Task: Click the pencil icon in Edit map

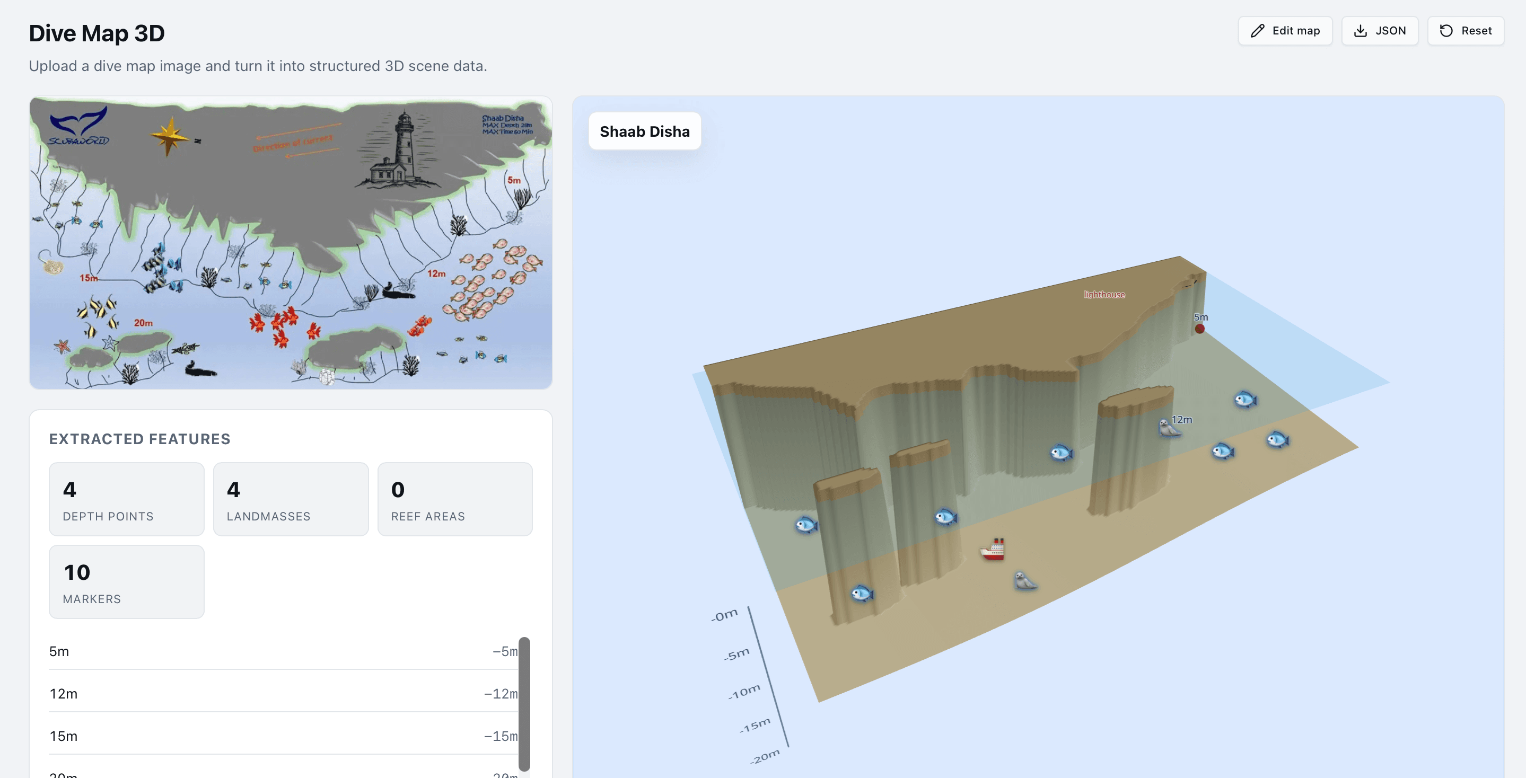Action: click(x=1258, y=31)
